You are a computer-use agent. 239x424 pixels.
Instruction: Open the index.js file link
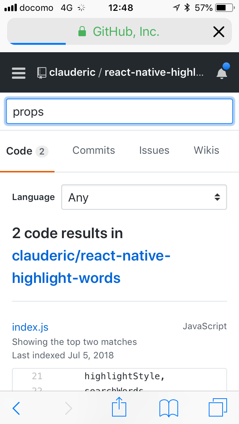click(x=30, y=327)
